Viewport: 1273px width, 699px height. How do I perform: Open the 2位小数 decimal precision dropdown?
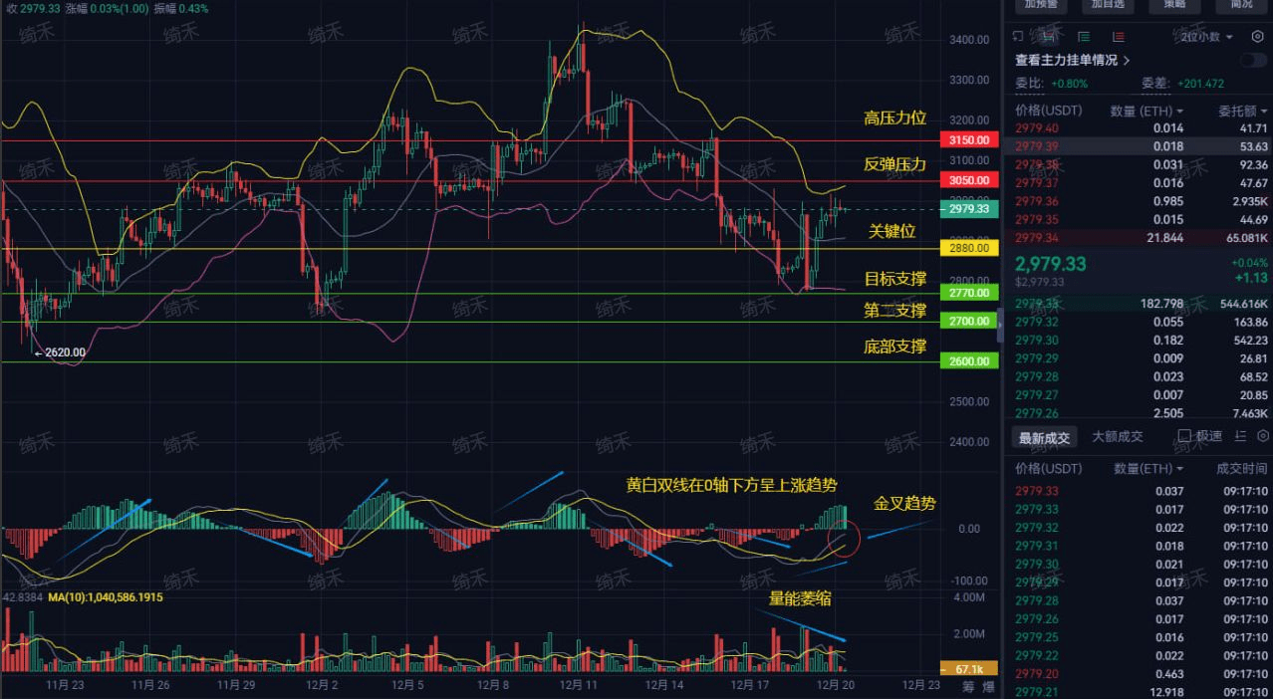[1206, 36]
